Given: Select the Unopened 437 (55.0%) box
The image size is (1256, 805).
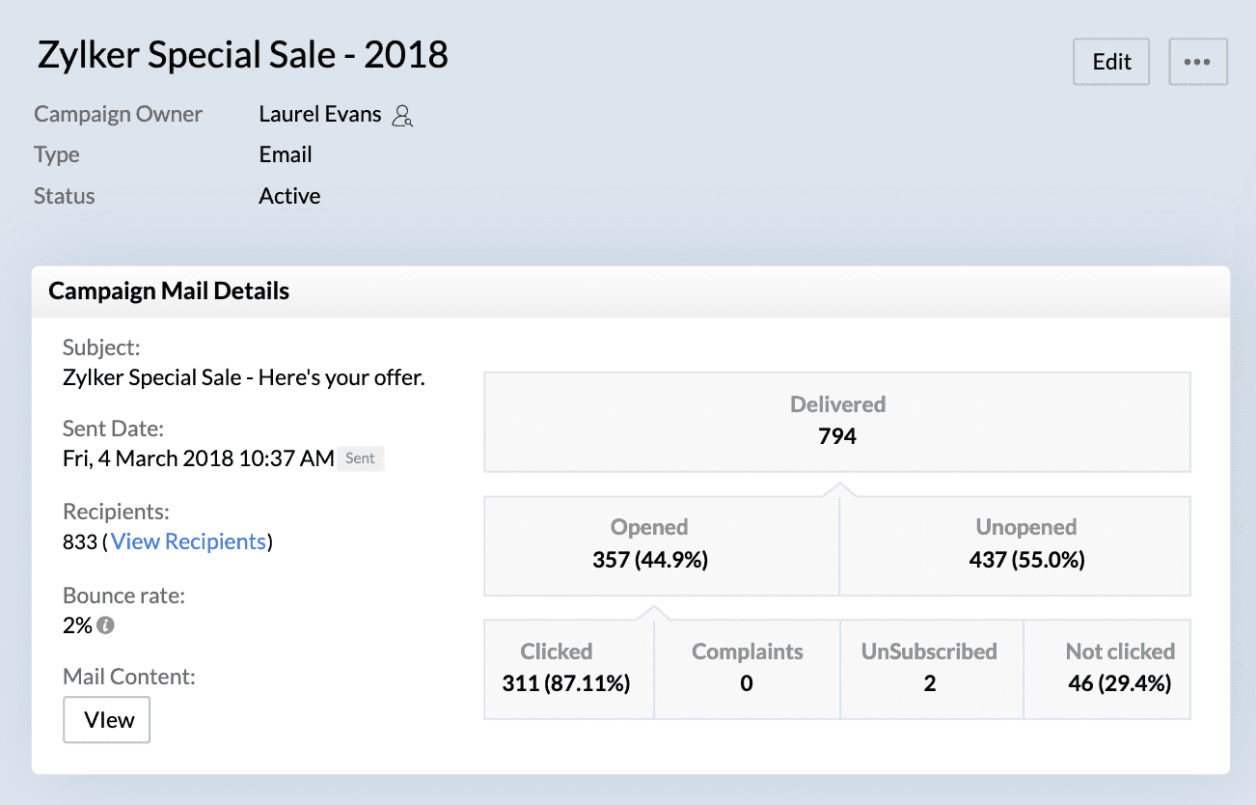Looking at the screenshot, I should pyautogui.click(x=1016, y=545).
